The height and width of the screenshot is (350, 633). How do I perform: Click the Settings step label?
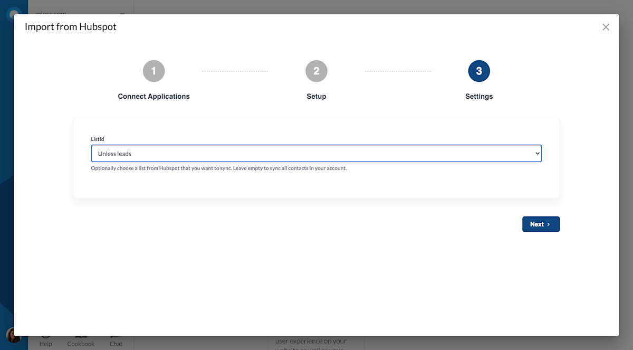click(479, 97)
